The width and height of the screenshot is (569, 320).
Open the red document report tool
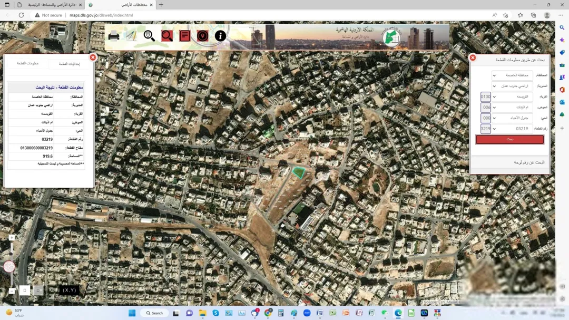pyautogui.click(x=185, y=36)
